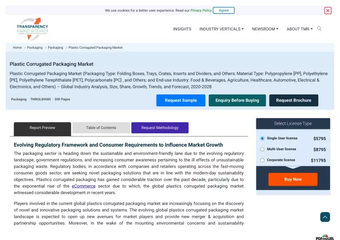Select the Single User license radio
The height and width of the screenshot is (240, 340).
[262, 138]
